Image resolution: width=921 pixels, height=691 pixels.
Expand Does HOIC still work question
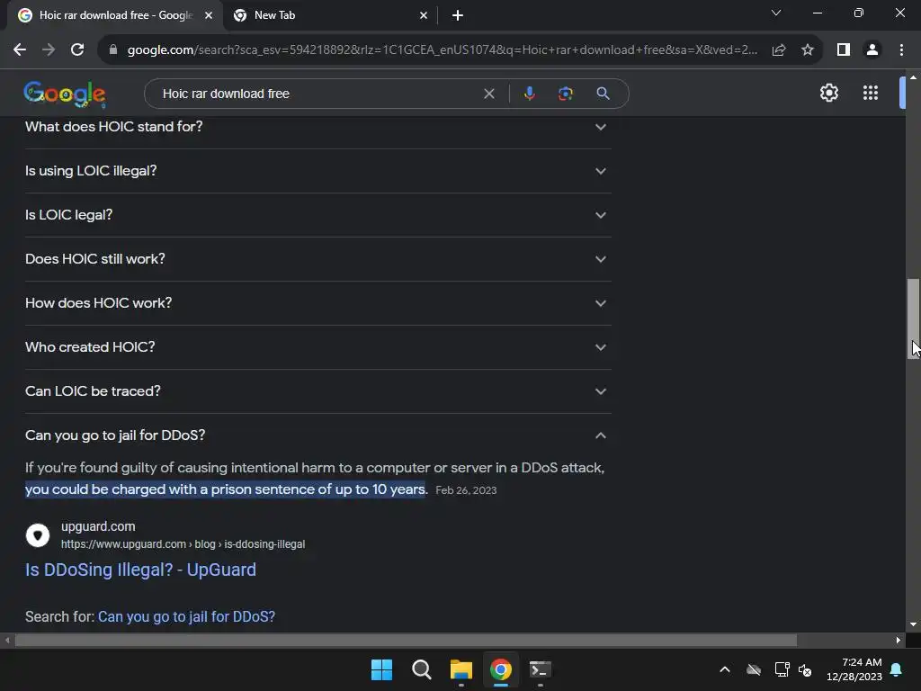(x=317, y=259)
